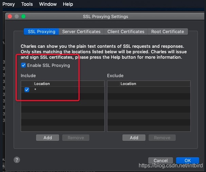Close the SSL Proxying Settings window

[10, 16]
